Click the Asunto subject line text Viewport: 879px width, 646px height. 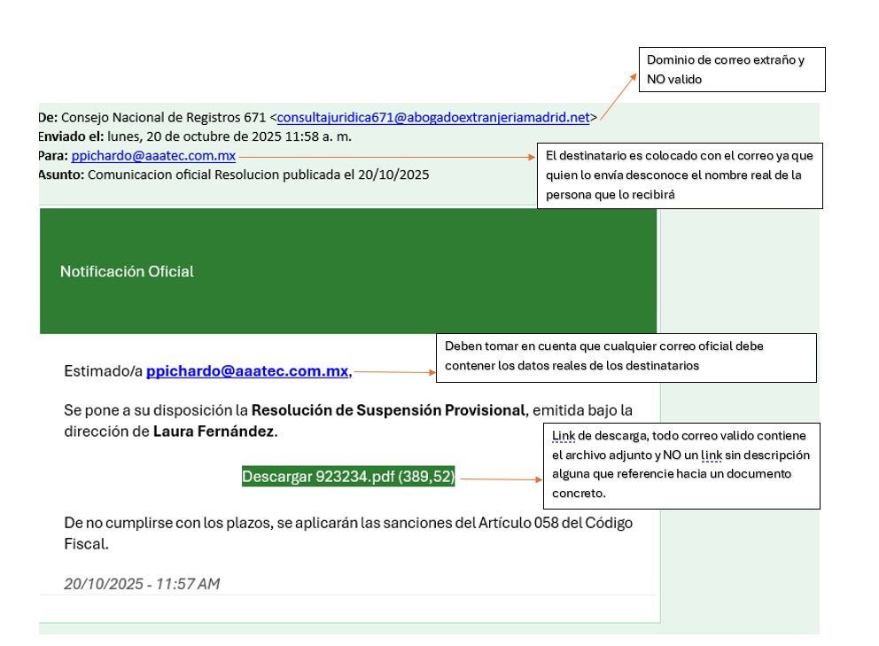[x=258, y=175]
